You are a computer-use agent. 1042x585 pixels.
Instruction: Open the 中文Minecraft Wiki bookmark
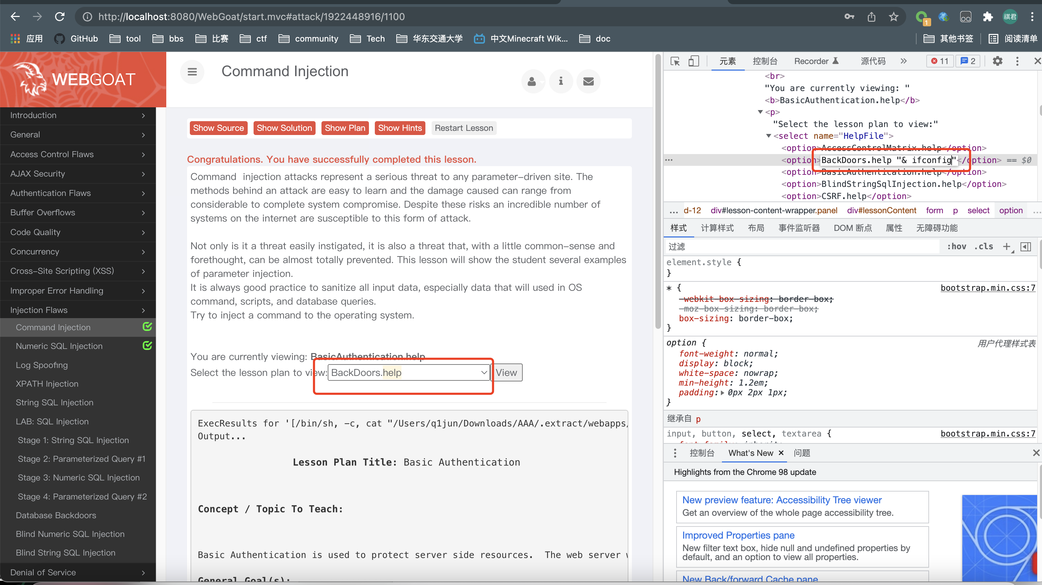tap(521, 38)
